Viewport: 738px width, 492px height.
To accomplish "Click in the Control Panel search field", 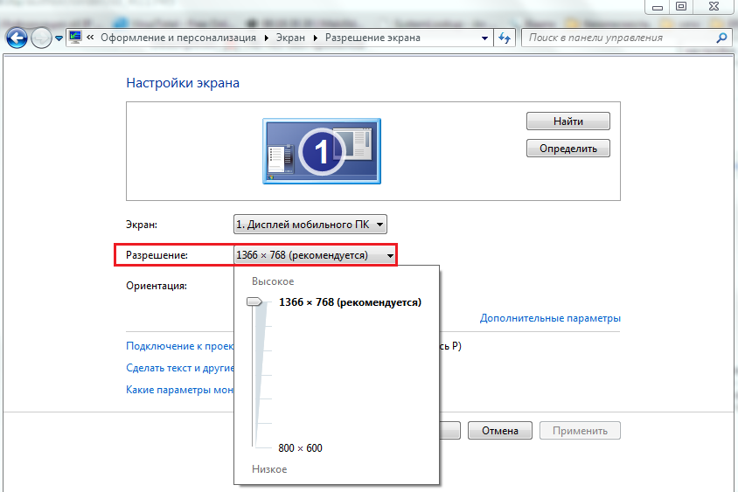I will 616,38.
